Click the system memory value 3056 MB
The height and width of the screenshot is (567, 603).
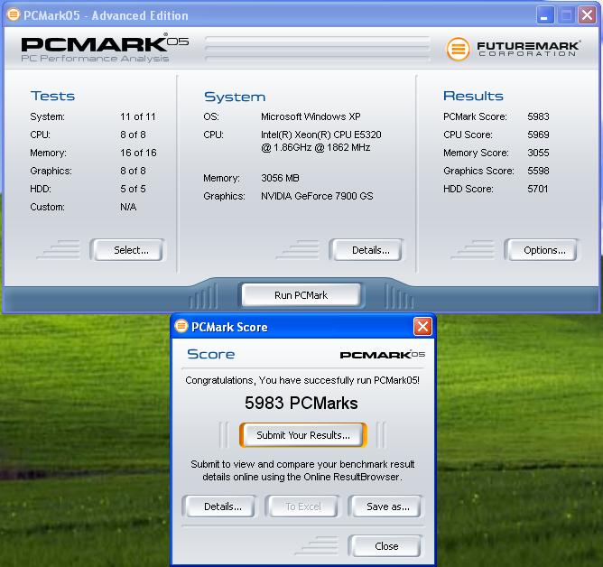pos(280,178)
